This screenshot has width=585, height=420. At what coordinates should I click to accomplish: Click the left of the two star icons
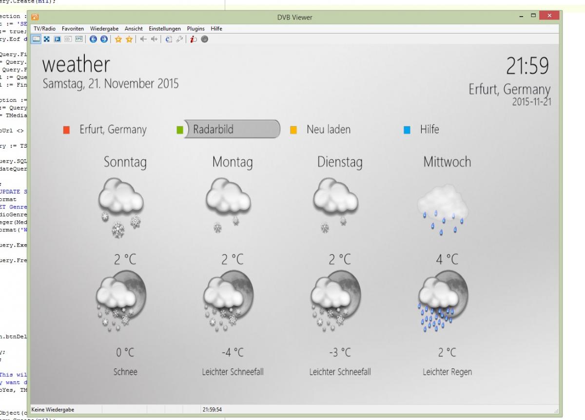pyautogui.click(x=118, y=39)
